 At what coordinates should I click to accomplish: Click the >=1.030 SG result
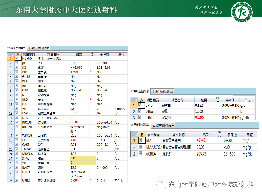[x=76, y=68]
